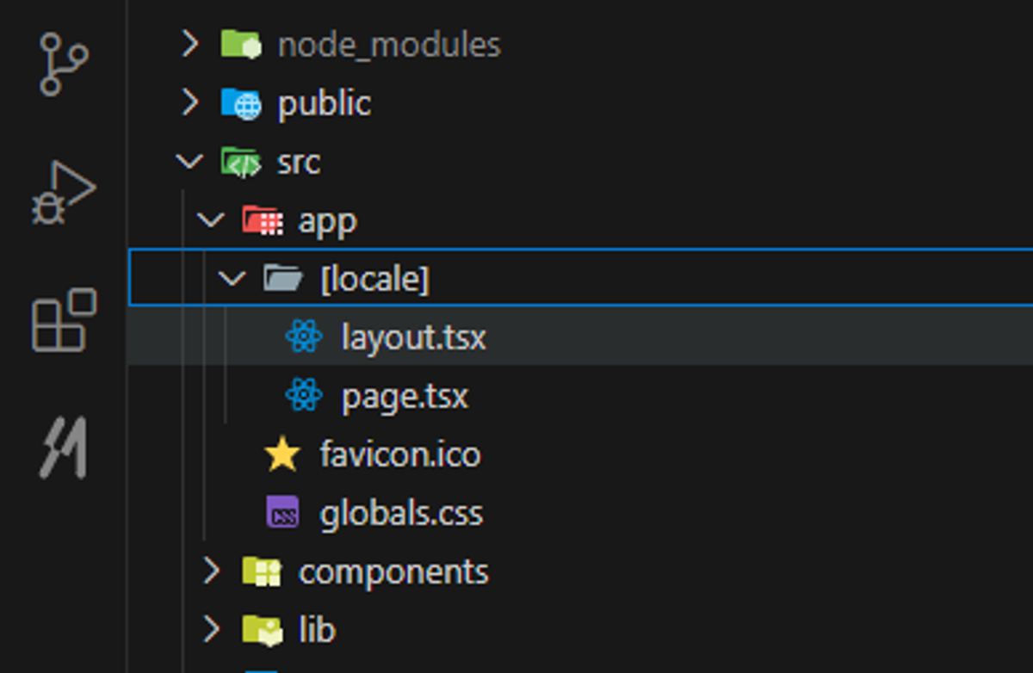Click the globe icon on the public folder

(247, 103)
